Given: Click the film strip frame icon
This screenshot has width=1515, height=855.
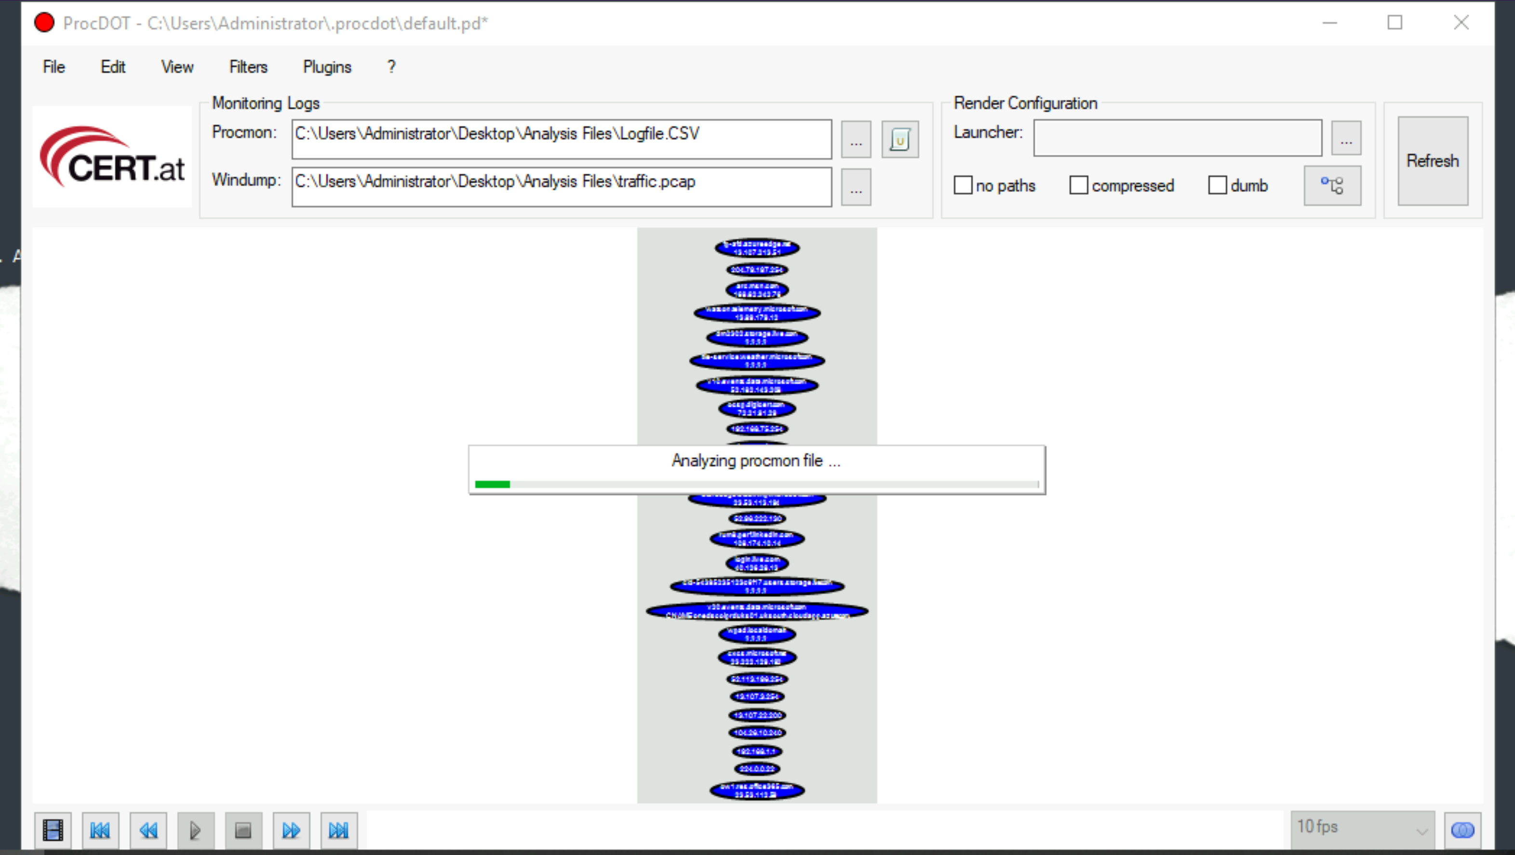Looking at the screenshot, I should coord(53,830).
